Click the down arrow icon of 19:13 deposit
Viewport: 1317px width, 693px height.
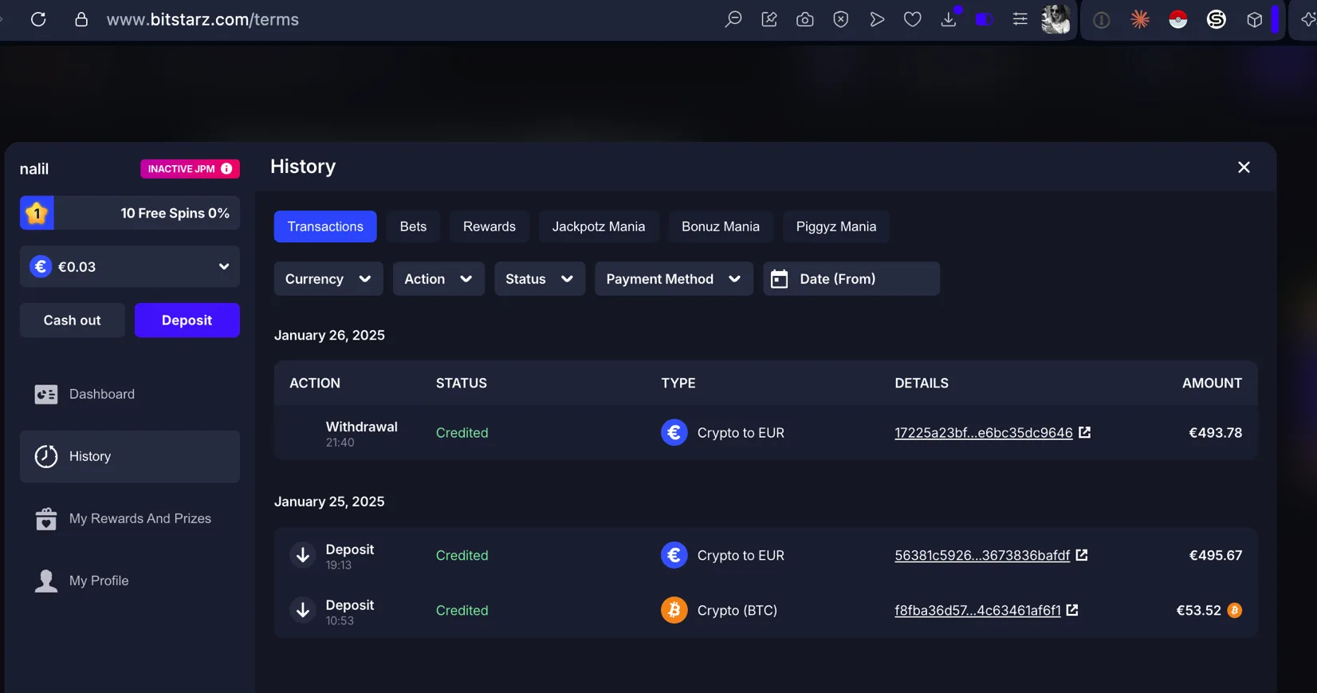(x=303, y=556)
